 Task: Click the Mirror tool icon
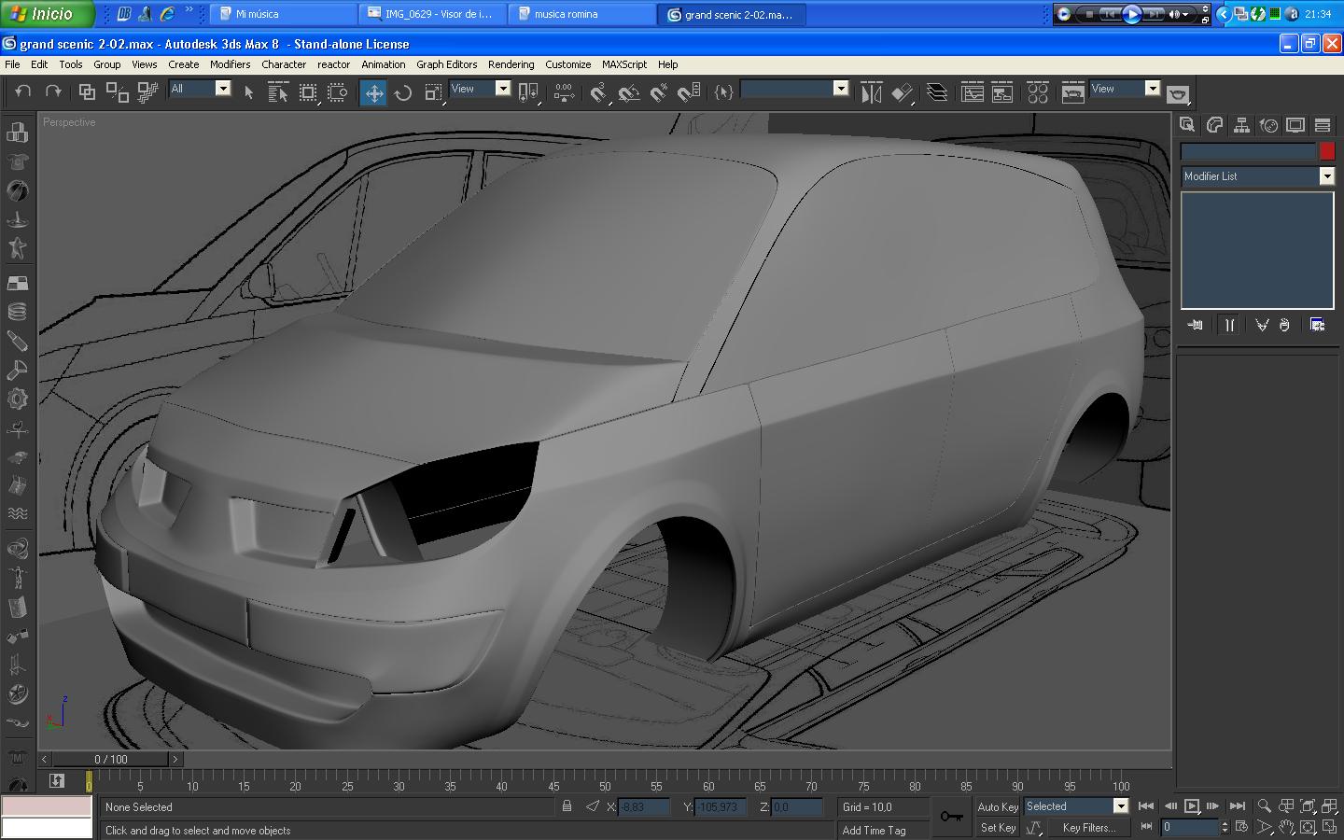871,92
